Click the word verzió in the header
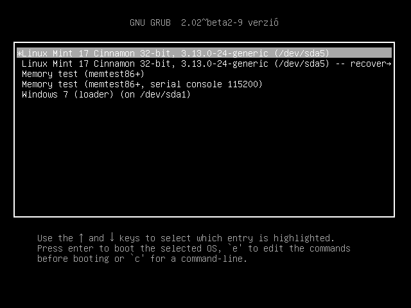The width and height of the screenshot is (411, 308). tap(263, 22)
